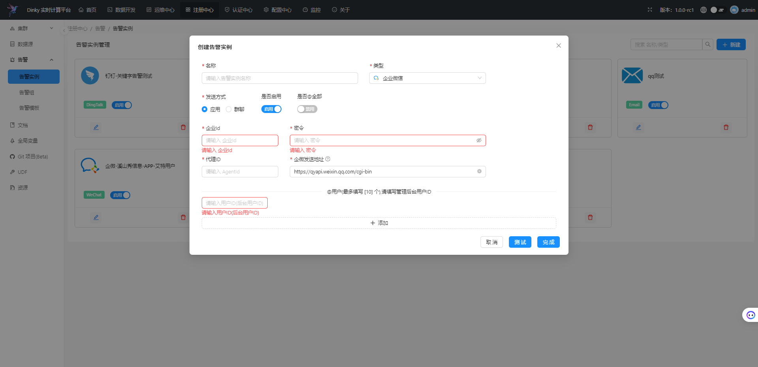
Task: Click the email envelope logo of qq测试
Action: [x=632, y=75]
